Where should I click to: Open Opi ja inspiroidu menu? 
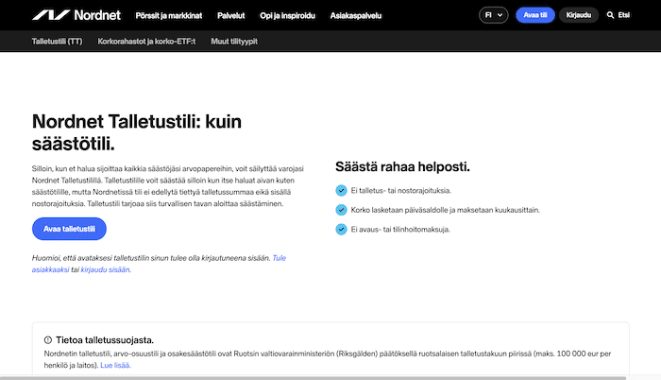(287, 16)
